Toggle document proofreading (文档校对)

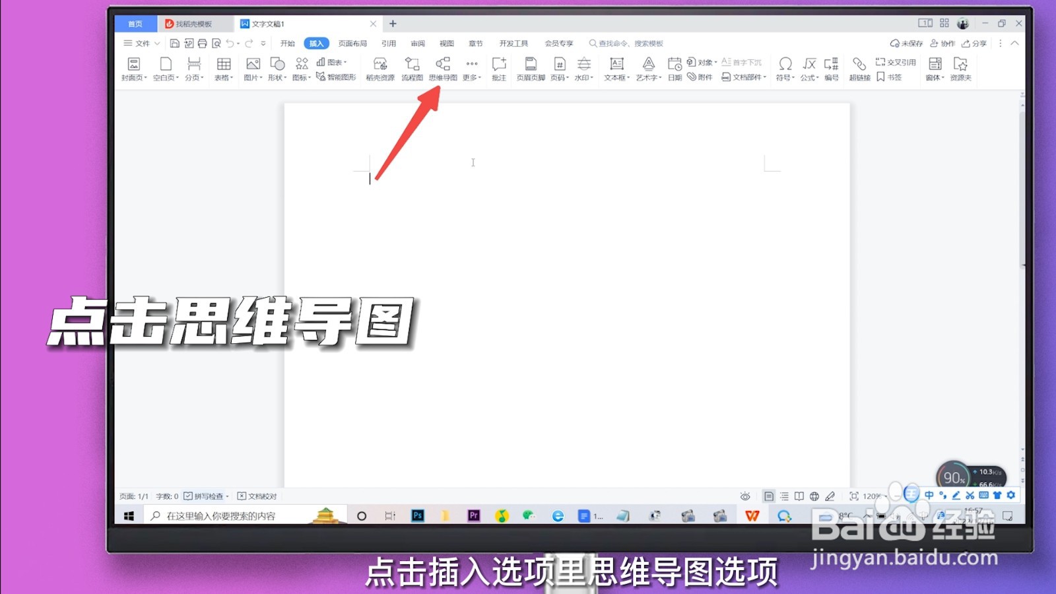pos(257,496)
